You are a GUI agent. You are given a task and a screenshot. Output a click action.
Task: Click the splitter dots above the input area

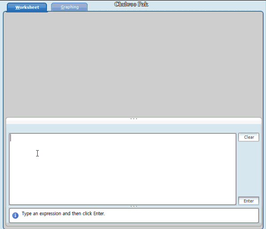tap(134, 119)
